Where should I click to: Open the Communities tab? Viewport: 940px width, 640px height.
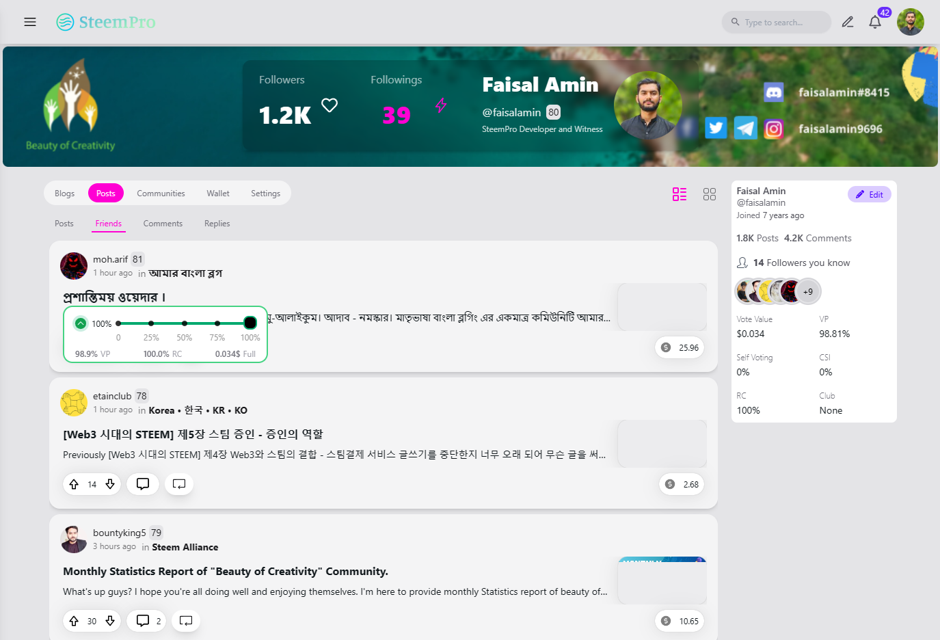[161, 194]
